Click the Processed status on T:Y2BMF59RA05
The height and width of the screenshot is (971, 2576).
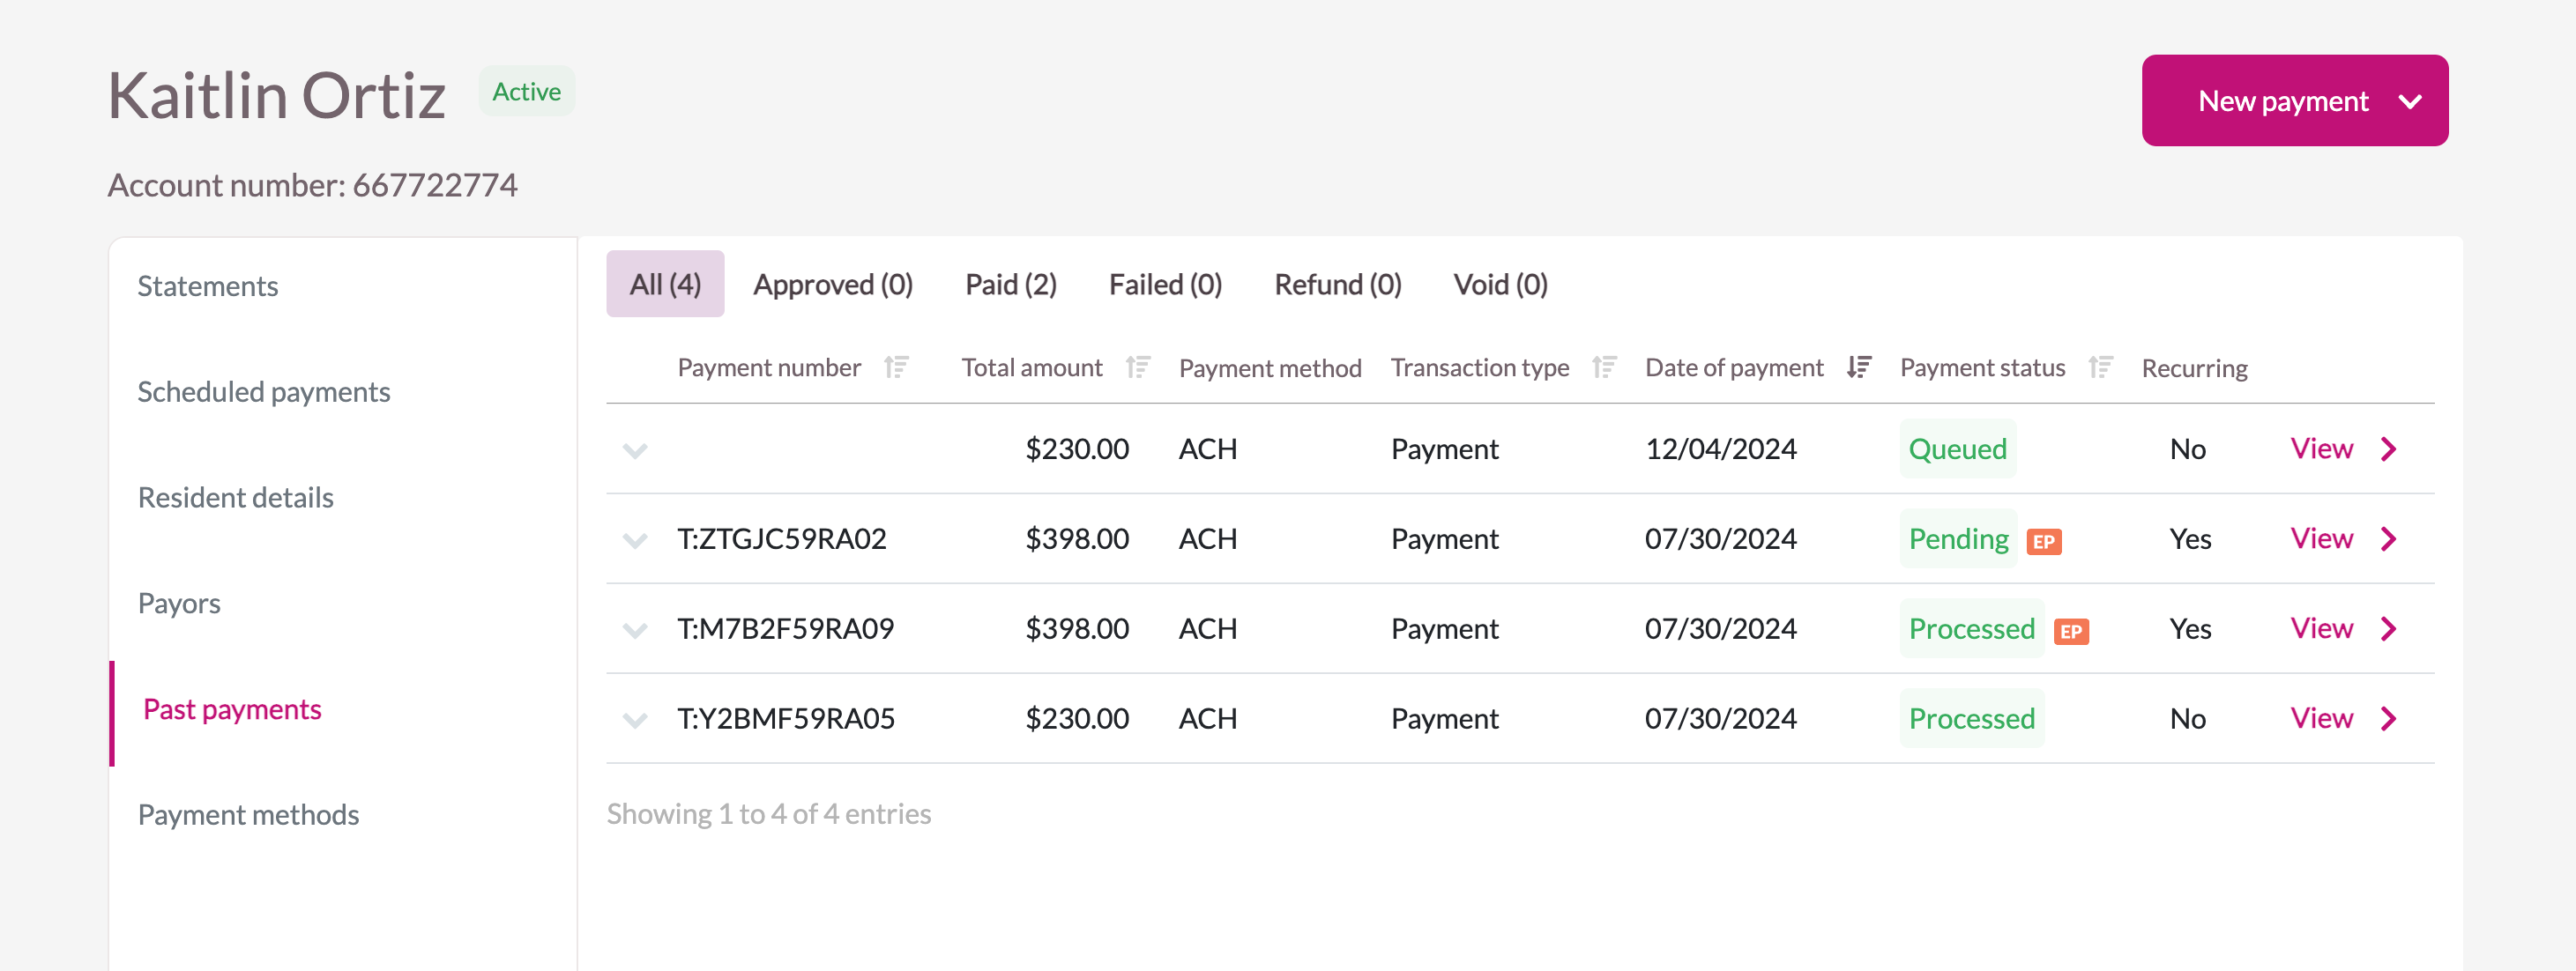click(1971, 718)
